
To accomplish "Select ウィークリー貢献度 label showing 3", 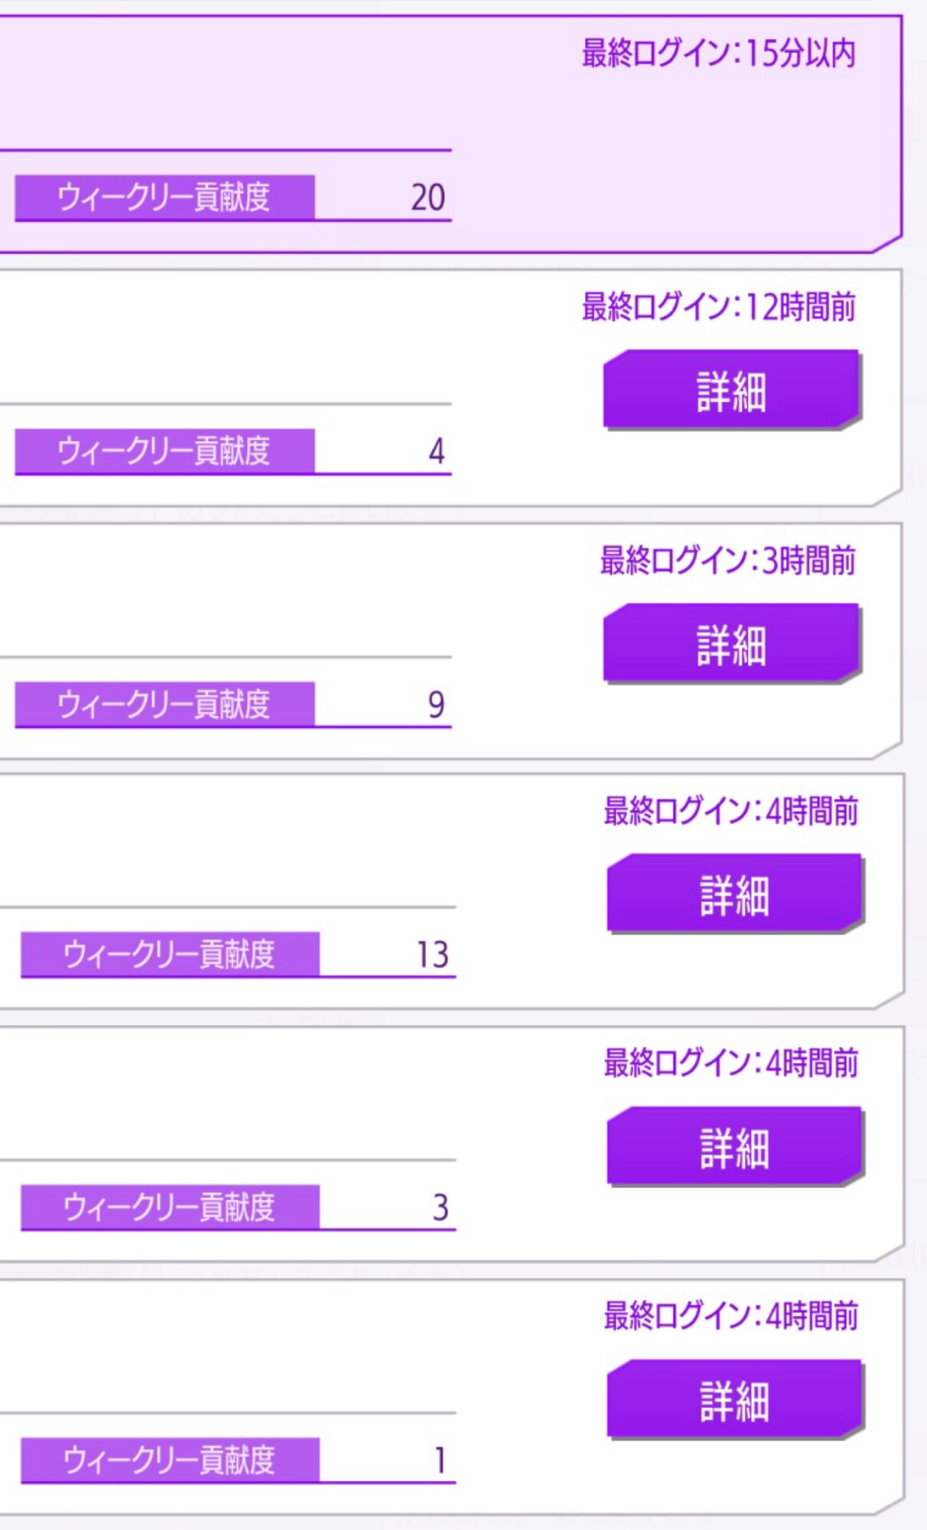I will pyautogui.click(x=169, y=1206).
